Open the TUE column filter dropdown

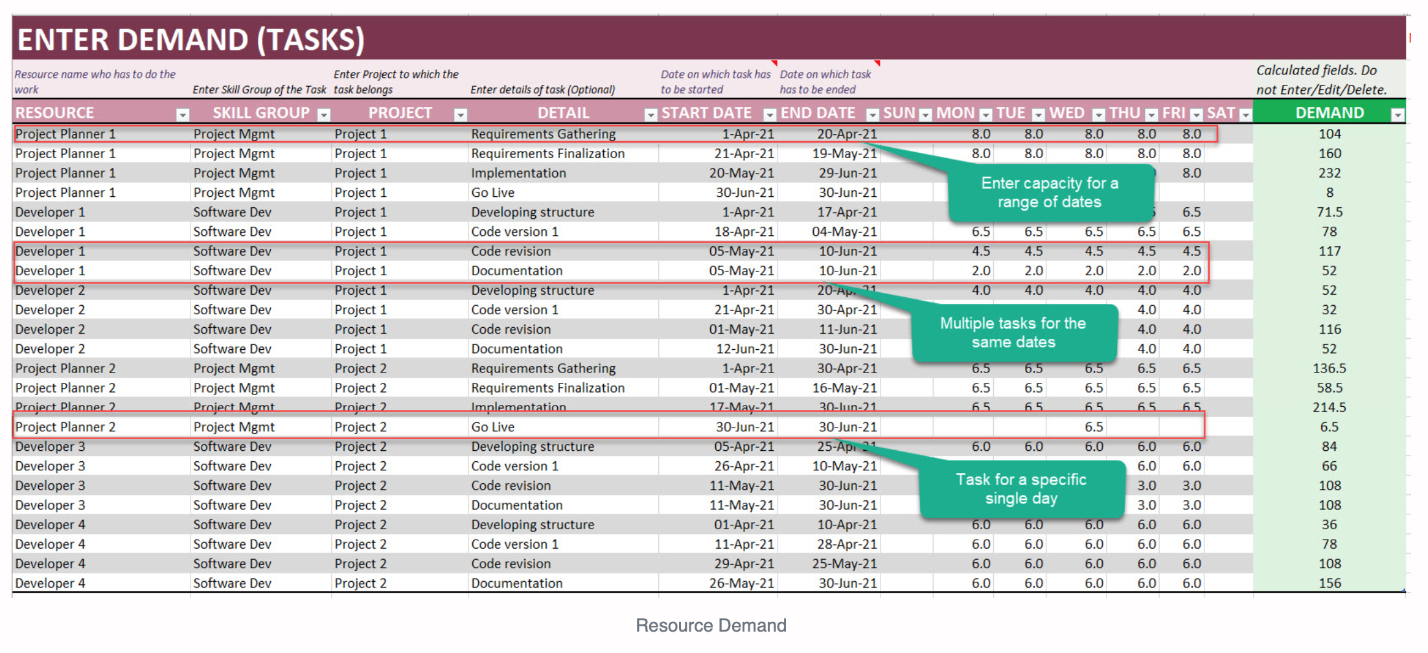point(1038,115)
